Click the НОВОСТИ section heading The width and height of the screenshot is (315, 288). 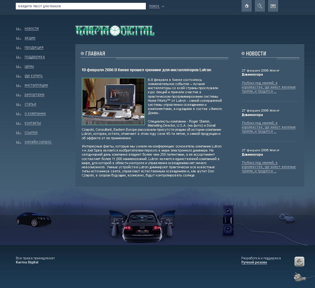[x=256, y=54]
